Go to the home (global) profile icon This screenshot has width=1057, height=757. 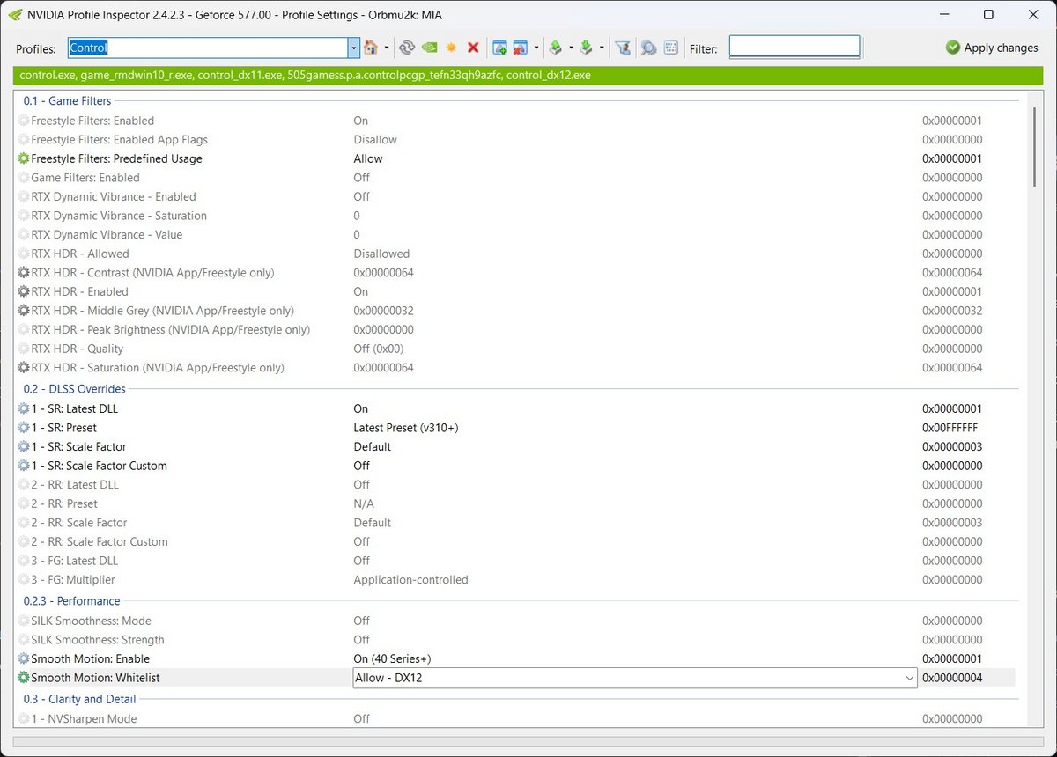(371, 48)
